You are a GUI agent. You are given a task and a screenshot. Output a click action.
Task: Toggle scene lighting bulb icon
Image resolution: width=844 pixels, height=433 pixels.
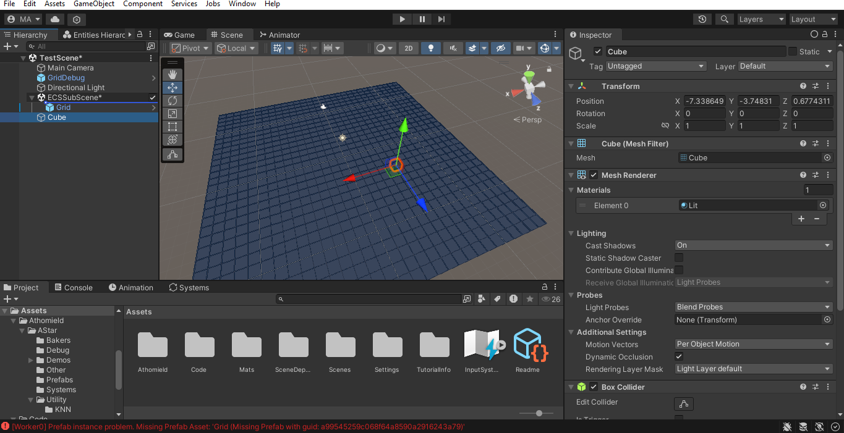[431, 48]
